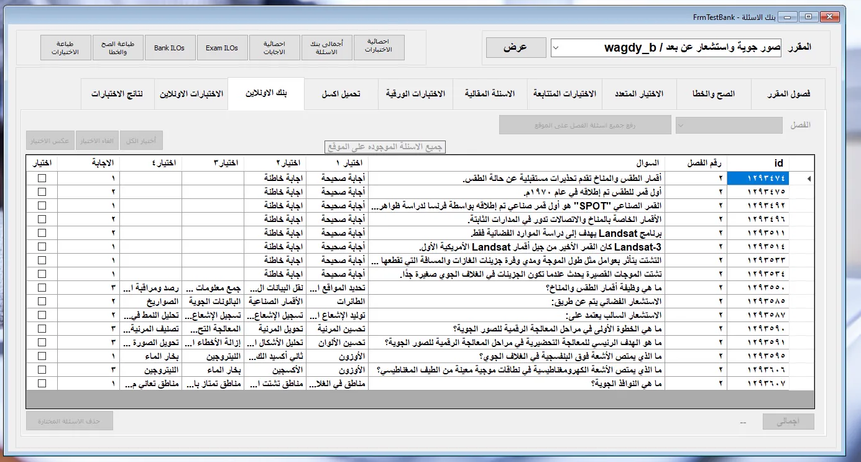This screenshot has width=861, height=462.
Task: Tick the checkbox for question id ١٢٩٣٥٣٣
Action: pyautogui.click(x=42, y=261)
